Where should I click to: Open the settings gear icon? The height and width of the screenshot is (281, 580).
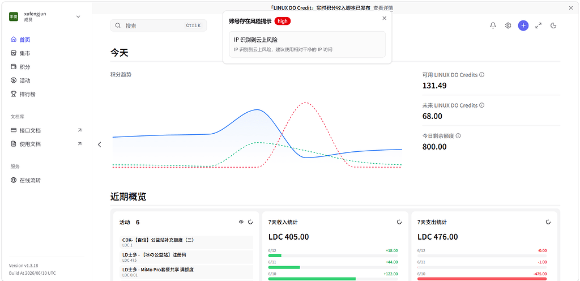[508, 25]
